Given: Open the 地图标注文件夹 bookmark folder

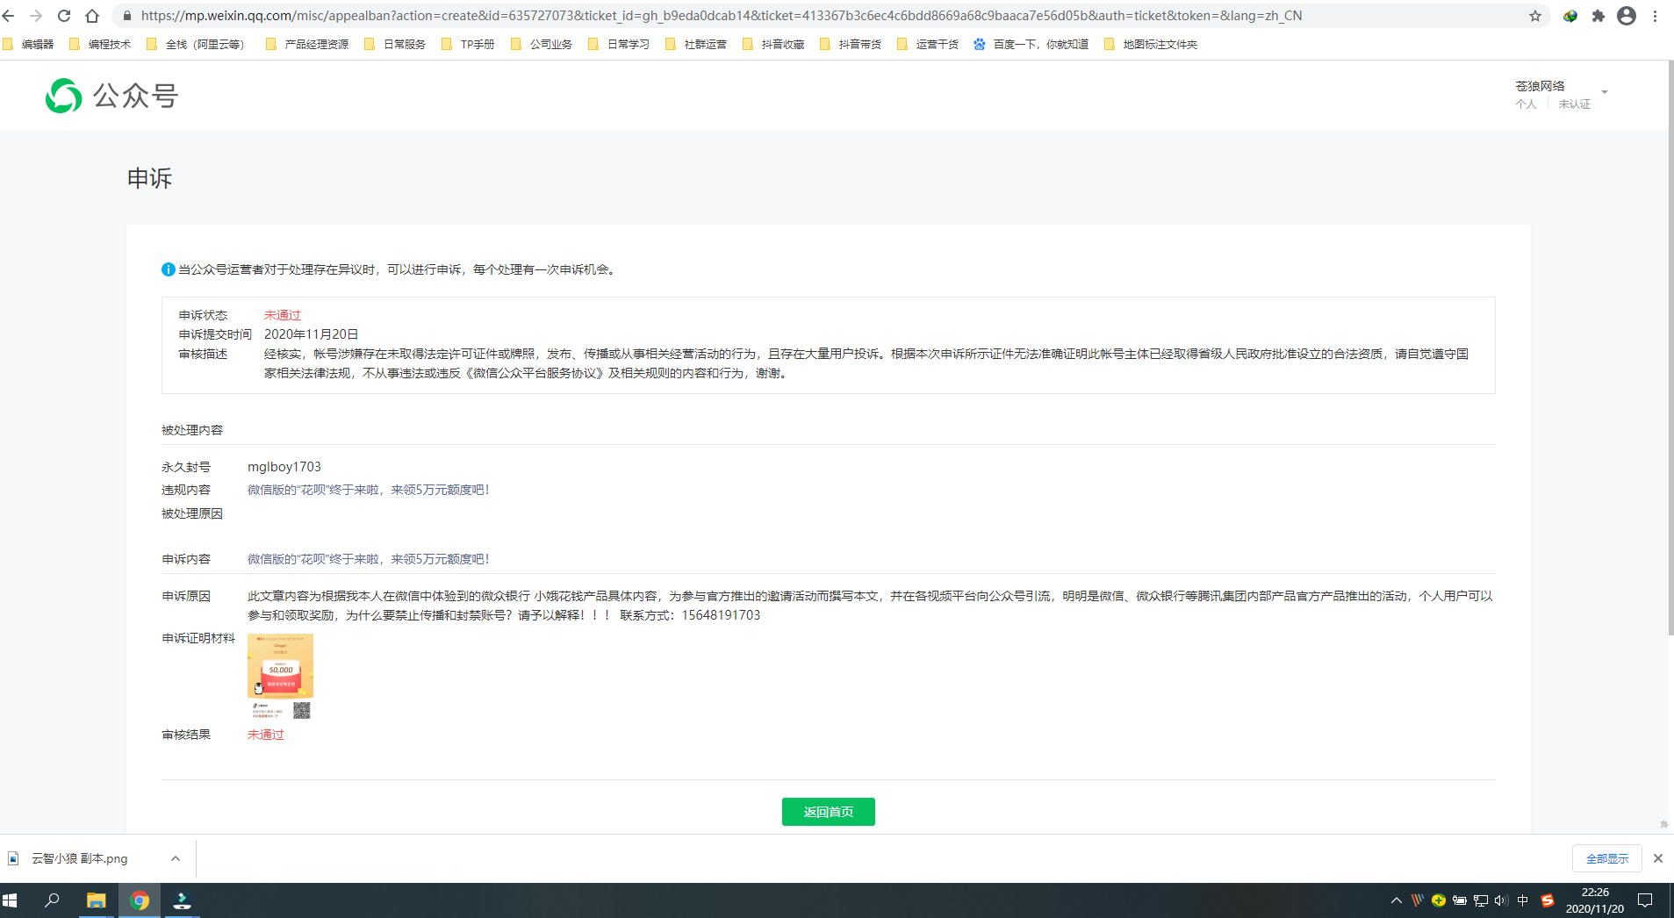Looking at the screenshot, I should 1151,44.
